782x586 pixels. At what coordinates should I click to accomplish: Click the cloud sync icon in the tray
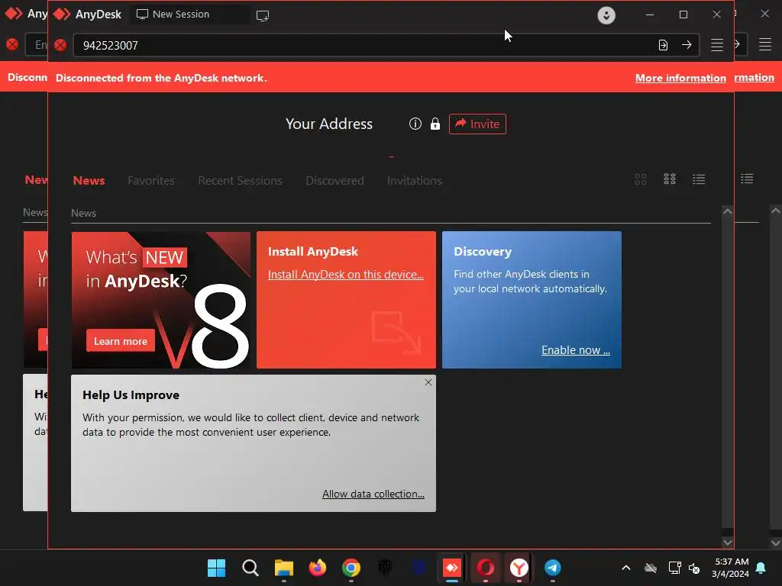651,568
